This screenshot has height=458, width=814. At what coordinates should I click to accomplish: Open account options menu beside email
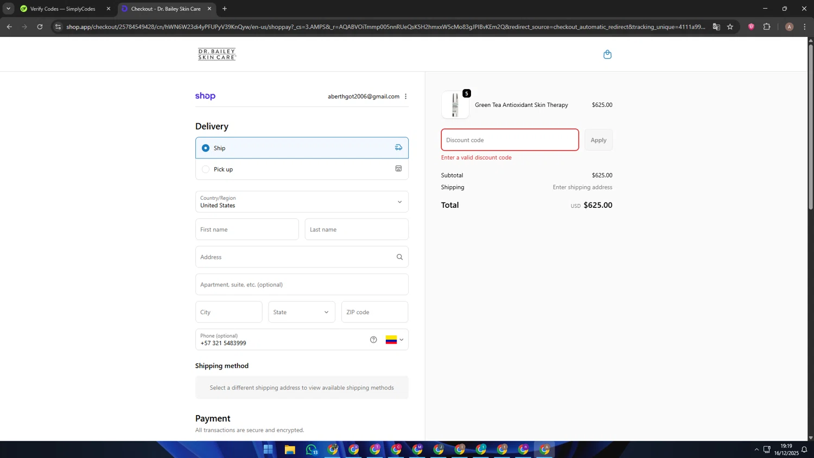coord(405,97)
